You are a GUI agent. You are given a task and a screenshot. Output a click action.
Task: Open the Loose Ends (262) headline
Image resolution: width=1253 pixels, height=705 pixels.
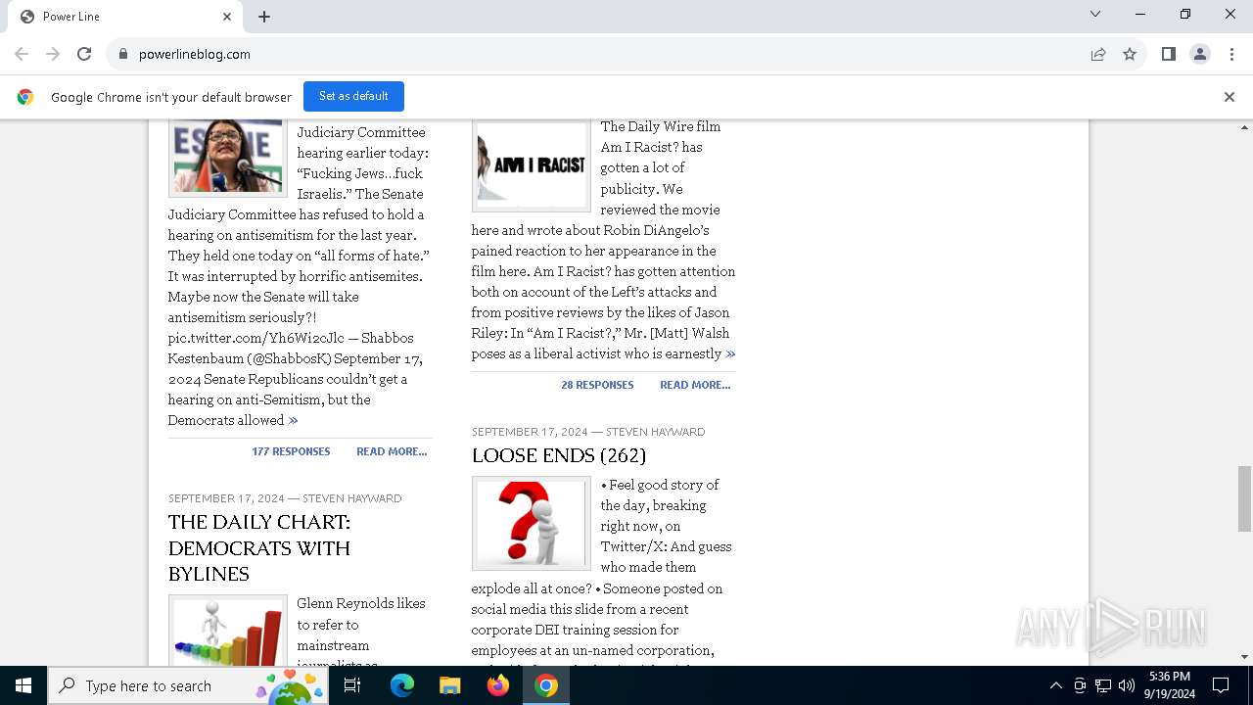(x=559, y=455)
